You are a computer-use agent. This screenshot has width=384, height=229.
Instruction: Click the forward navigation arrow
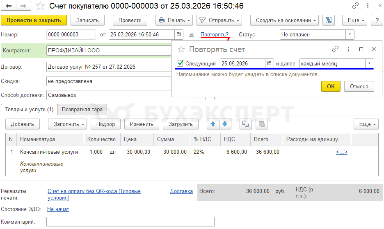(23, 6)
